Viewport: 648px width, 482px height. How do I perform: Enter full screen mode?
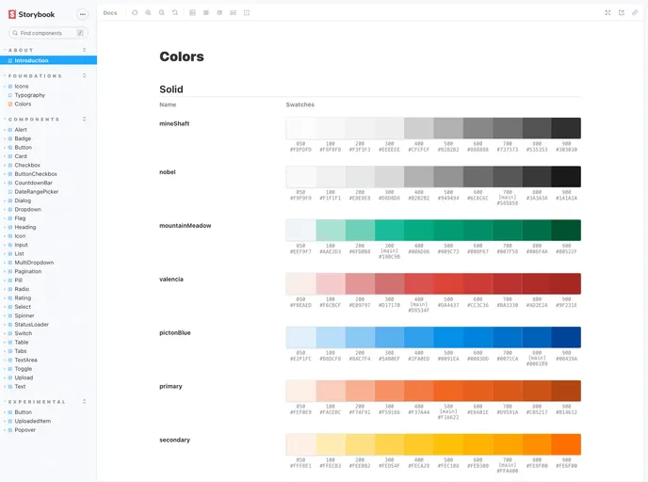click(x=607, y=13)
